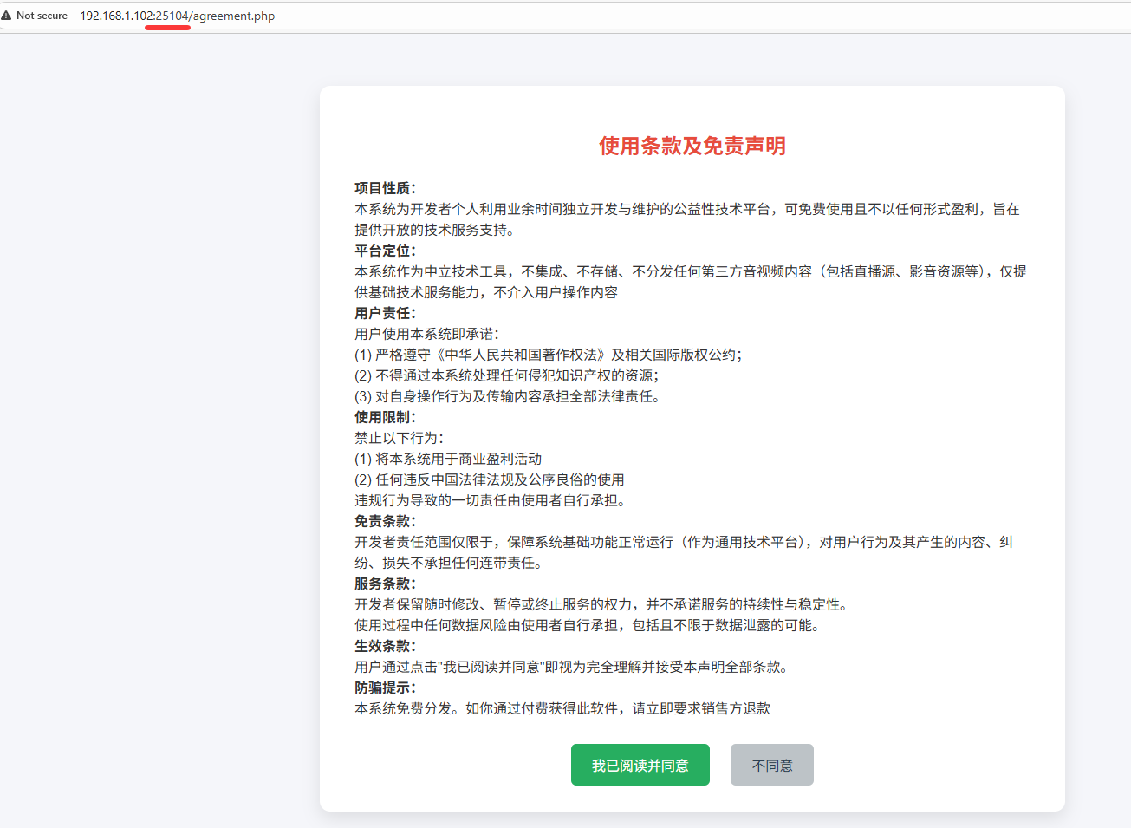Click the agreement.php URL in address bar
The height and width of the screenshot is (828, 1131).
pyautogui.click(x=177, y=16)
